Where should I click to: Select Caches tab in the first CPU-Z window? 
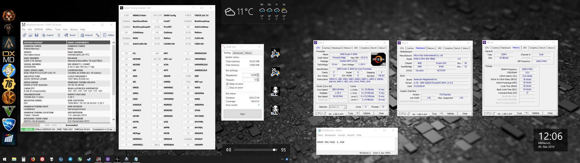[327, 48]
